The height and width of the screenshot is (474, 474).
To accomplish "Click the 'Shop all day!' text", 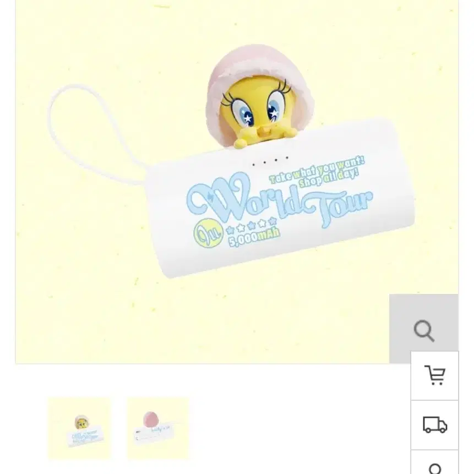I will 328,179.
